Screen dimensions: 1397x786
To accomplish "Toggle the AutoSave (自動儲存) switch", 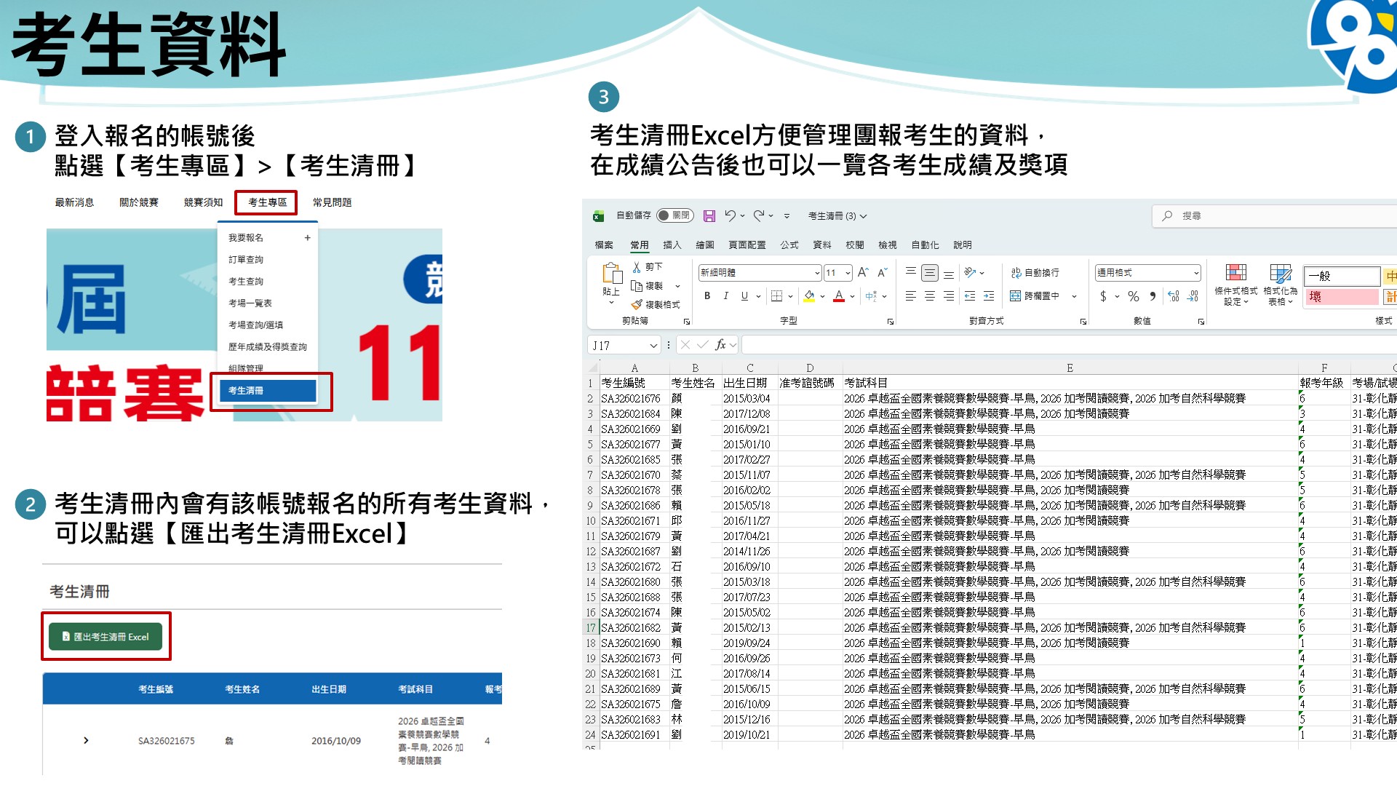I will [x=674, y=216].
